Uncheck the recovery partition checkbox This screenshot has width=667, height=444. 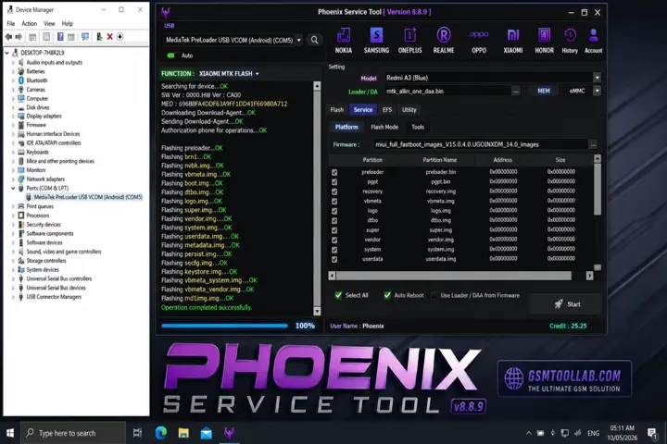click(334, 191)
